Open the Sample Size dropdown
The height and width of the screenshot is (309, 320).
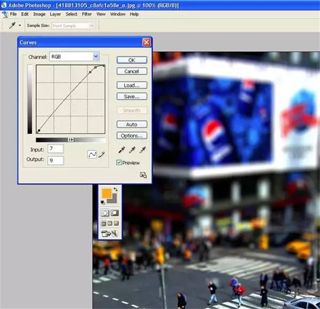(x=73, y=26)
